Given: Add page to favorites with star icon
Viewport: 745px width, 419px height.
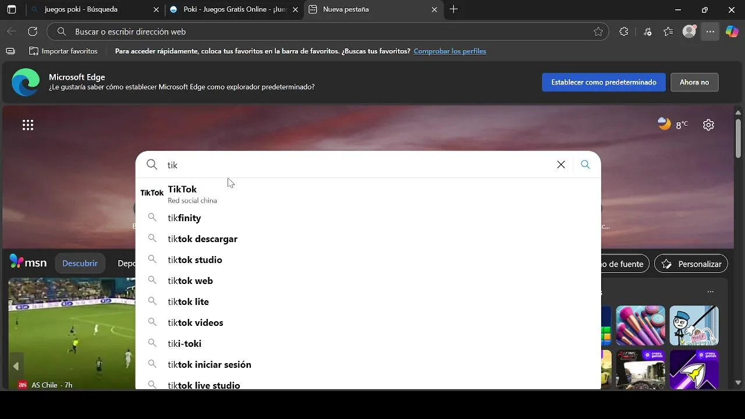Looking at the screenshot, I should pos(598,32).
